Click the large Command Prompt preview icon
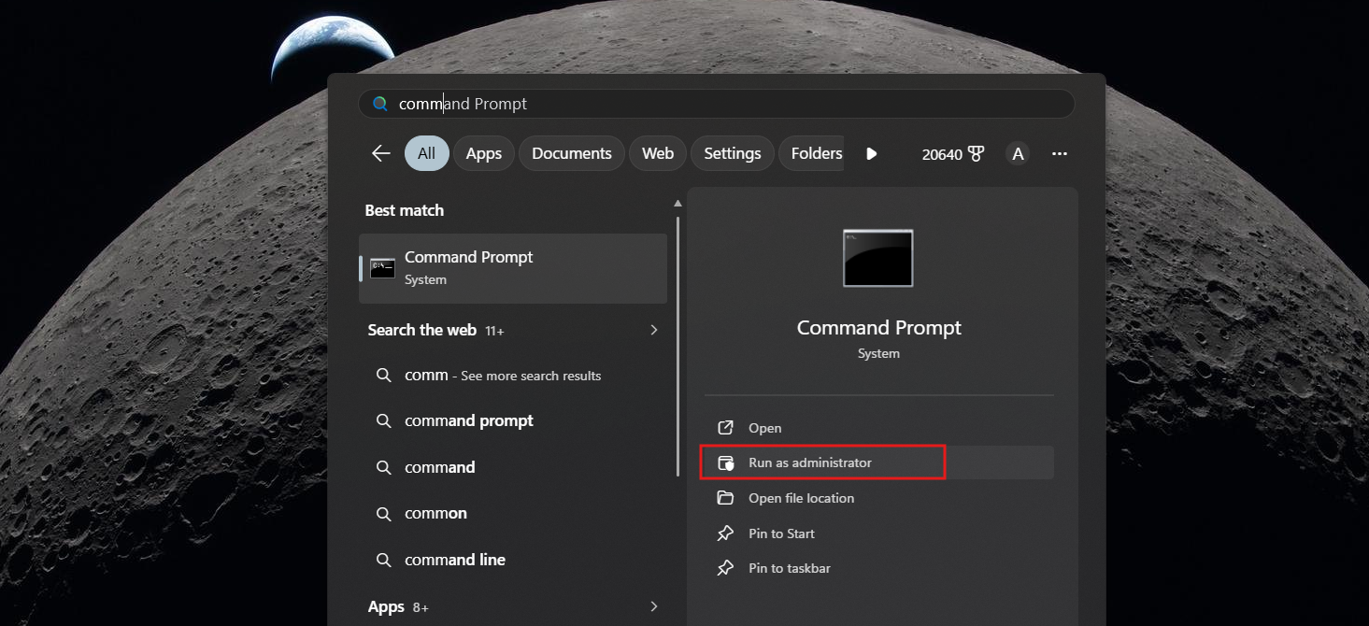1369x626 pixels. click(x=877, y=258)
